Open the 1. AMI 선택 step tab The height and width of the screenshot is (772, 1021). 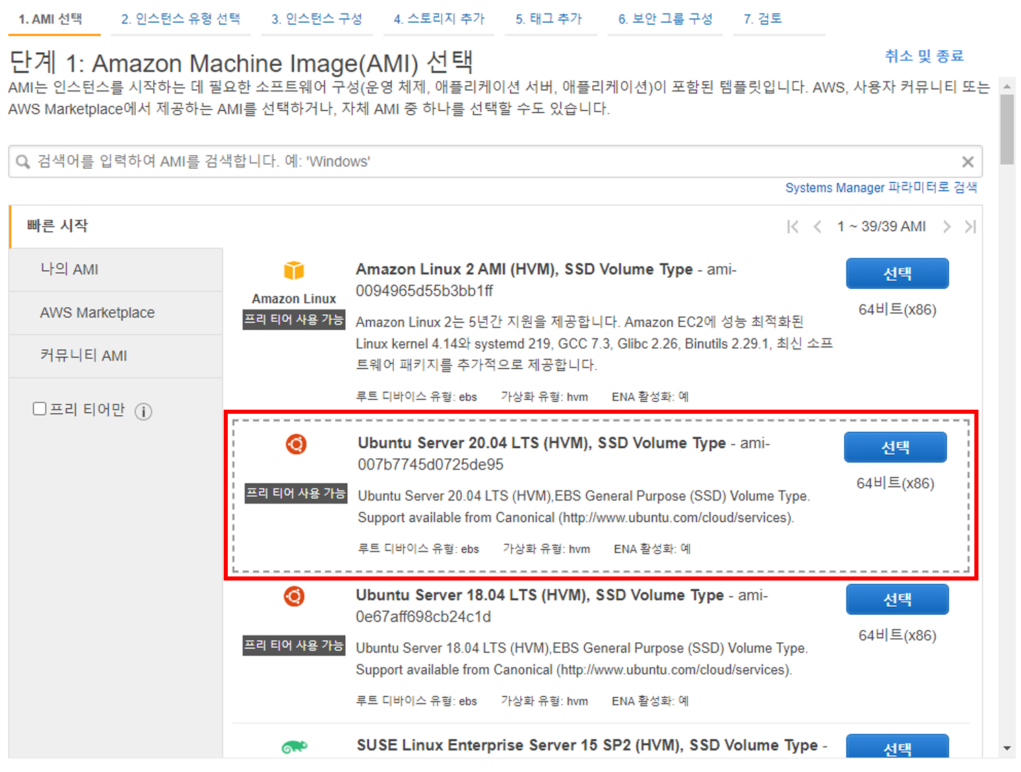pyautogui.click(x=51, y=19)
